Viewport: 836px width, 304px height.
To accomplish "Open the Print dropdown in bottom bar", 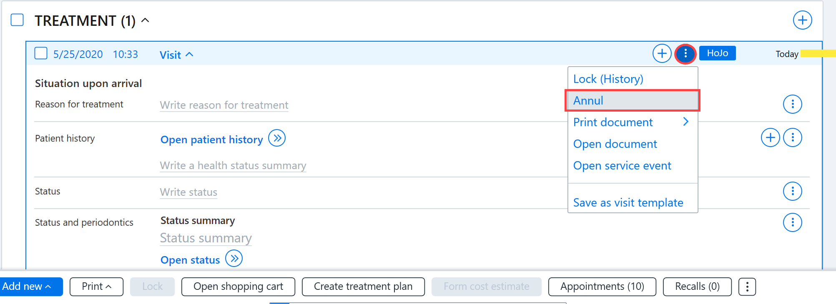I will tap(96, 287).
